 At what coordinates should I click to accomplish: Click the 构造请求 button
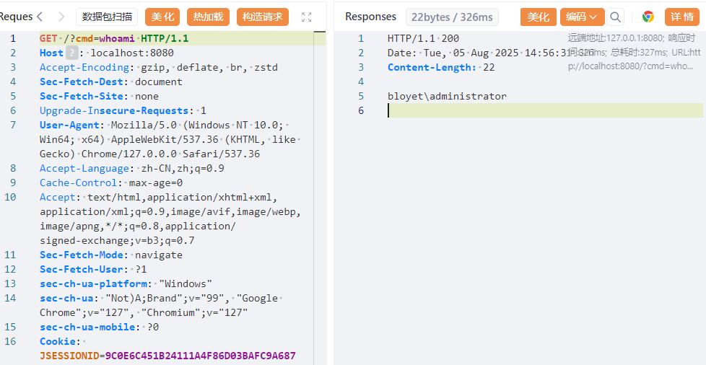(x=263, y=17)
